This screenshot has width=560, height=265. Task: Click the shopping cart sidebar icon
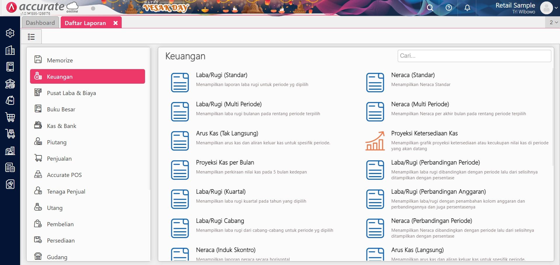click(10, 117)
